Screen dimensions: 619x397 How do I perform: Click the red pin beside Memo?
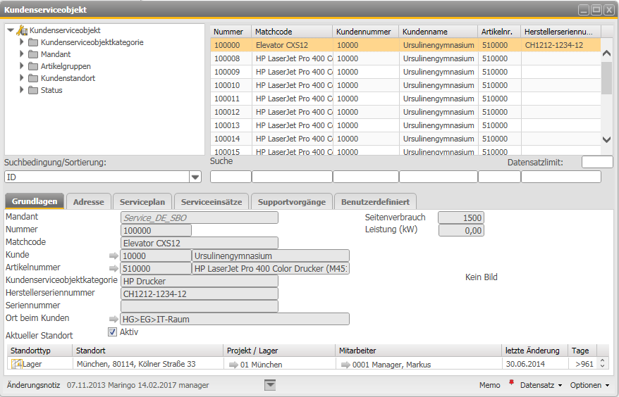[x=512, y=382]
